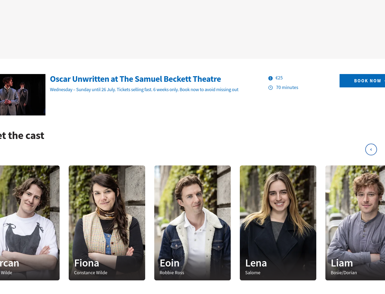385x294 pixels.
Task: Click the name Eoin on the cast card
Action: pos(170,263)
